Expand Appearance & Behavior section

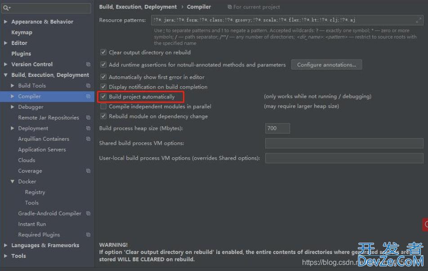(x=5, y=22)
